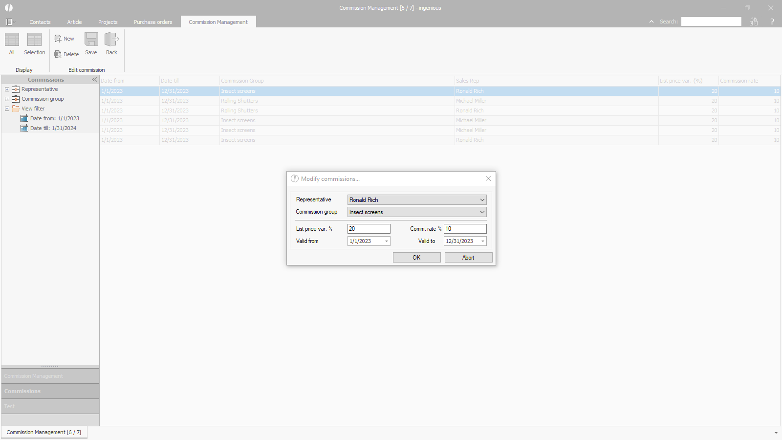Click the Save icon in ribbon
782x440 pixels.
[91, 40]
